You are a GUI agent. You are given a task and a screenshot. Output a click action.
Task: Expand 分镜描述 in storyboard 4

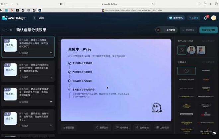tap(36, 126)
